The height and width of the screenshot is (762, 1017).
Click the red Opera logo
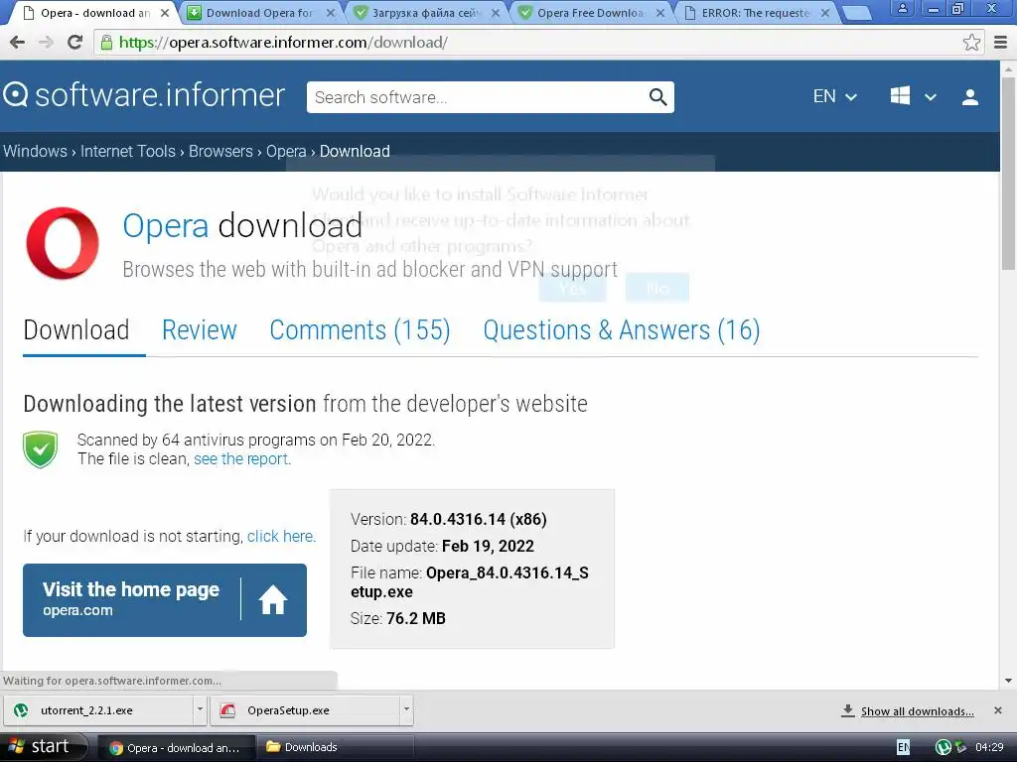63,243
